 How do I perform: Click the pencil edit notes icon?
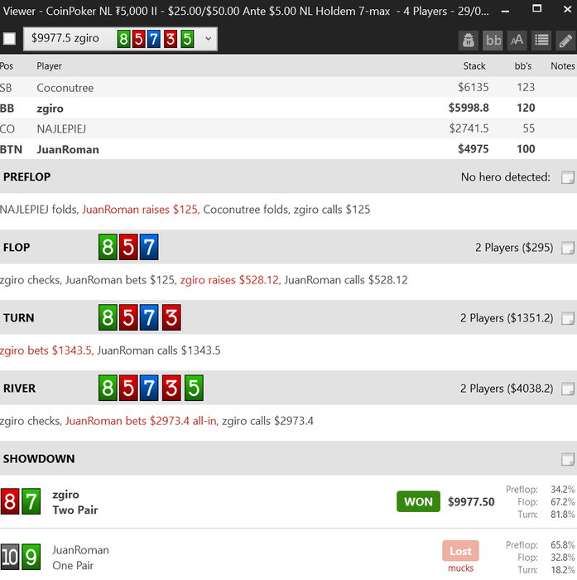pyautogui.click(x=565, y=40)
